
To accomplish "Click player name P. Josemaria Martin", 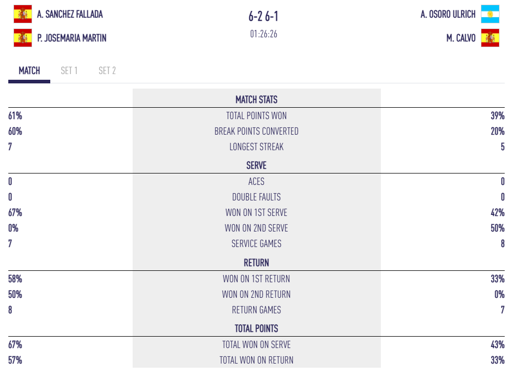I will click(x=72, y=38).
